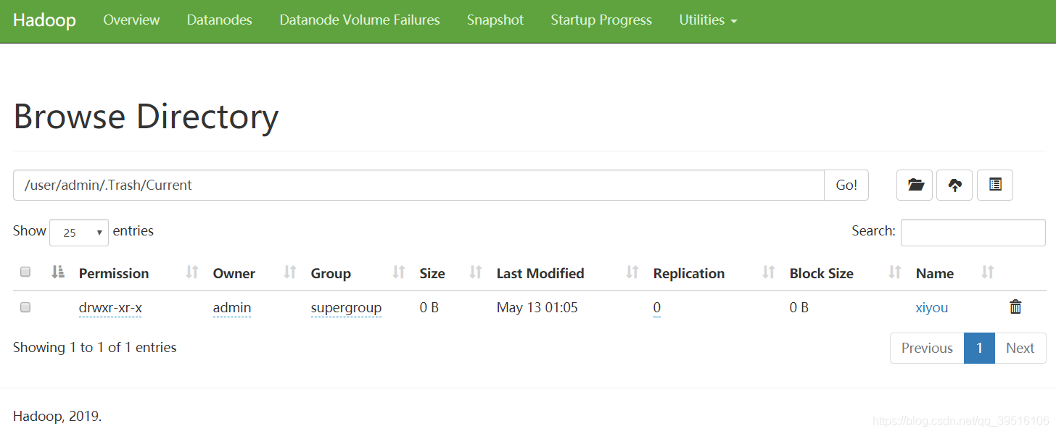
Task: Click the sort arrows next to Last Modified
Action: (x=632, y=272)
